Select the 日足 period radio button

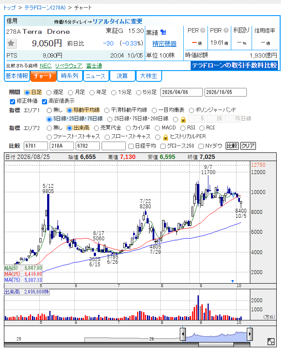(27, 92)
